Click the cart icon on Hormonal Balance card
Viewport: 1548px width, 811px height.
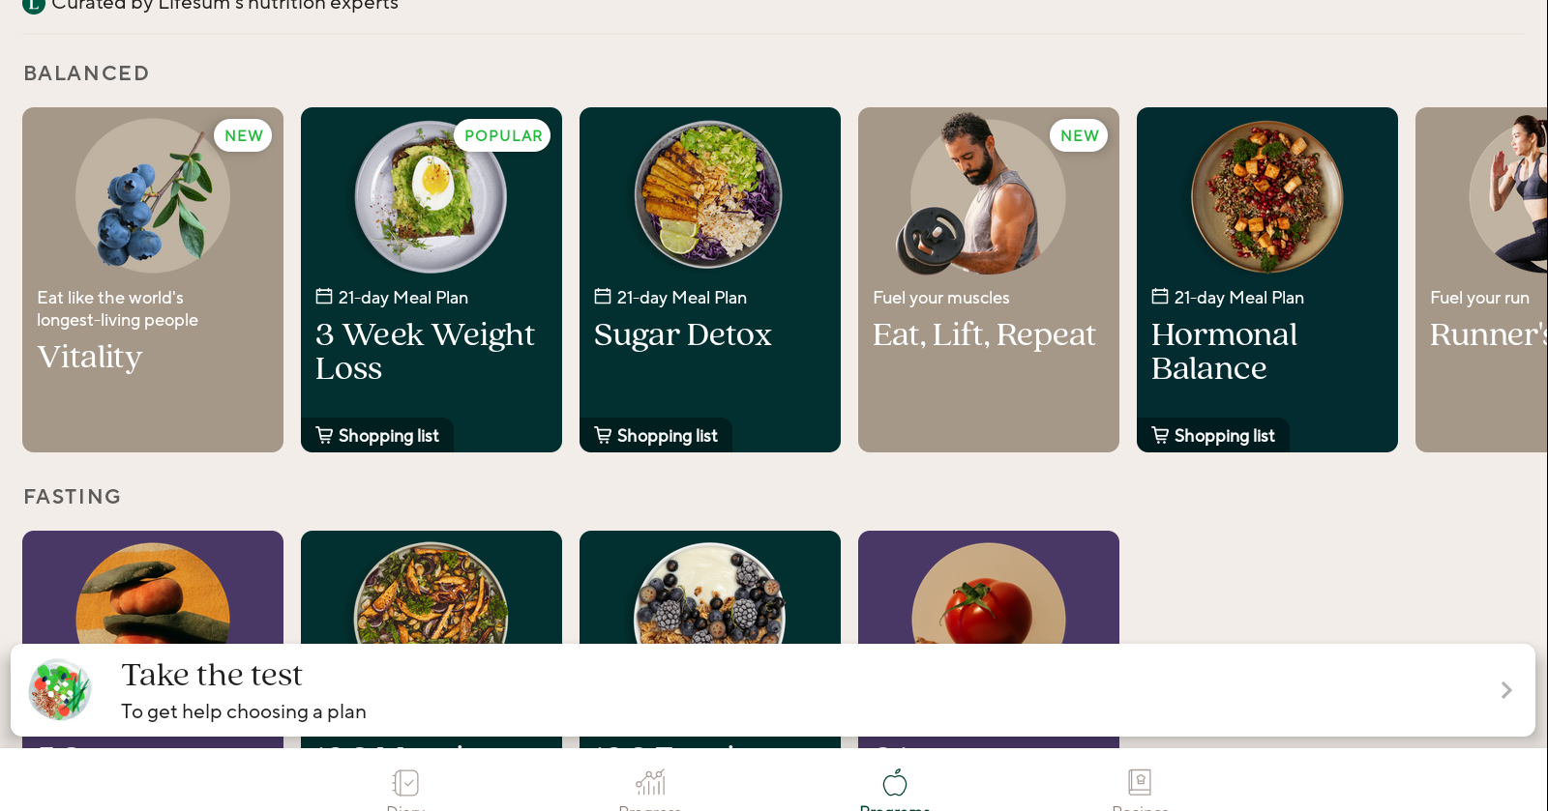click(1160, 435)
